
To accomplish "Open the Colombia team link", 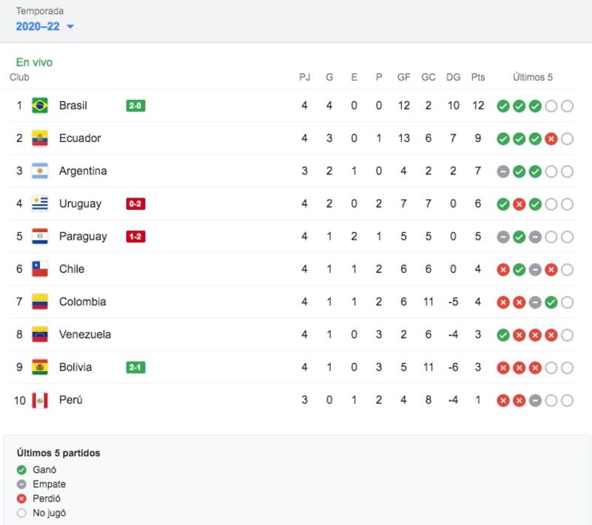I will [82, 302].
